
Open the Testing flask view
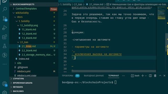(4, 46)
